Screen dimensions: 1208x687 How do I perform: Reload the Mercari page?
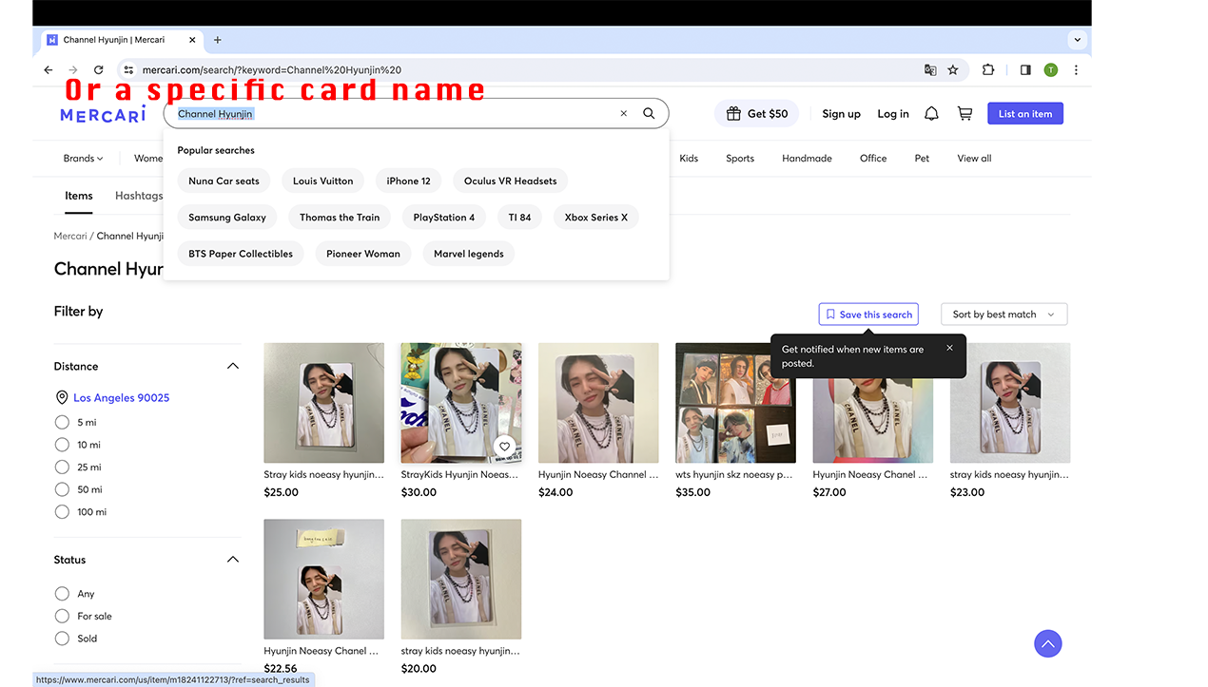click(x=98, y=69)
